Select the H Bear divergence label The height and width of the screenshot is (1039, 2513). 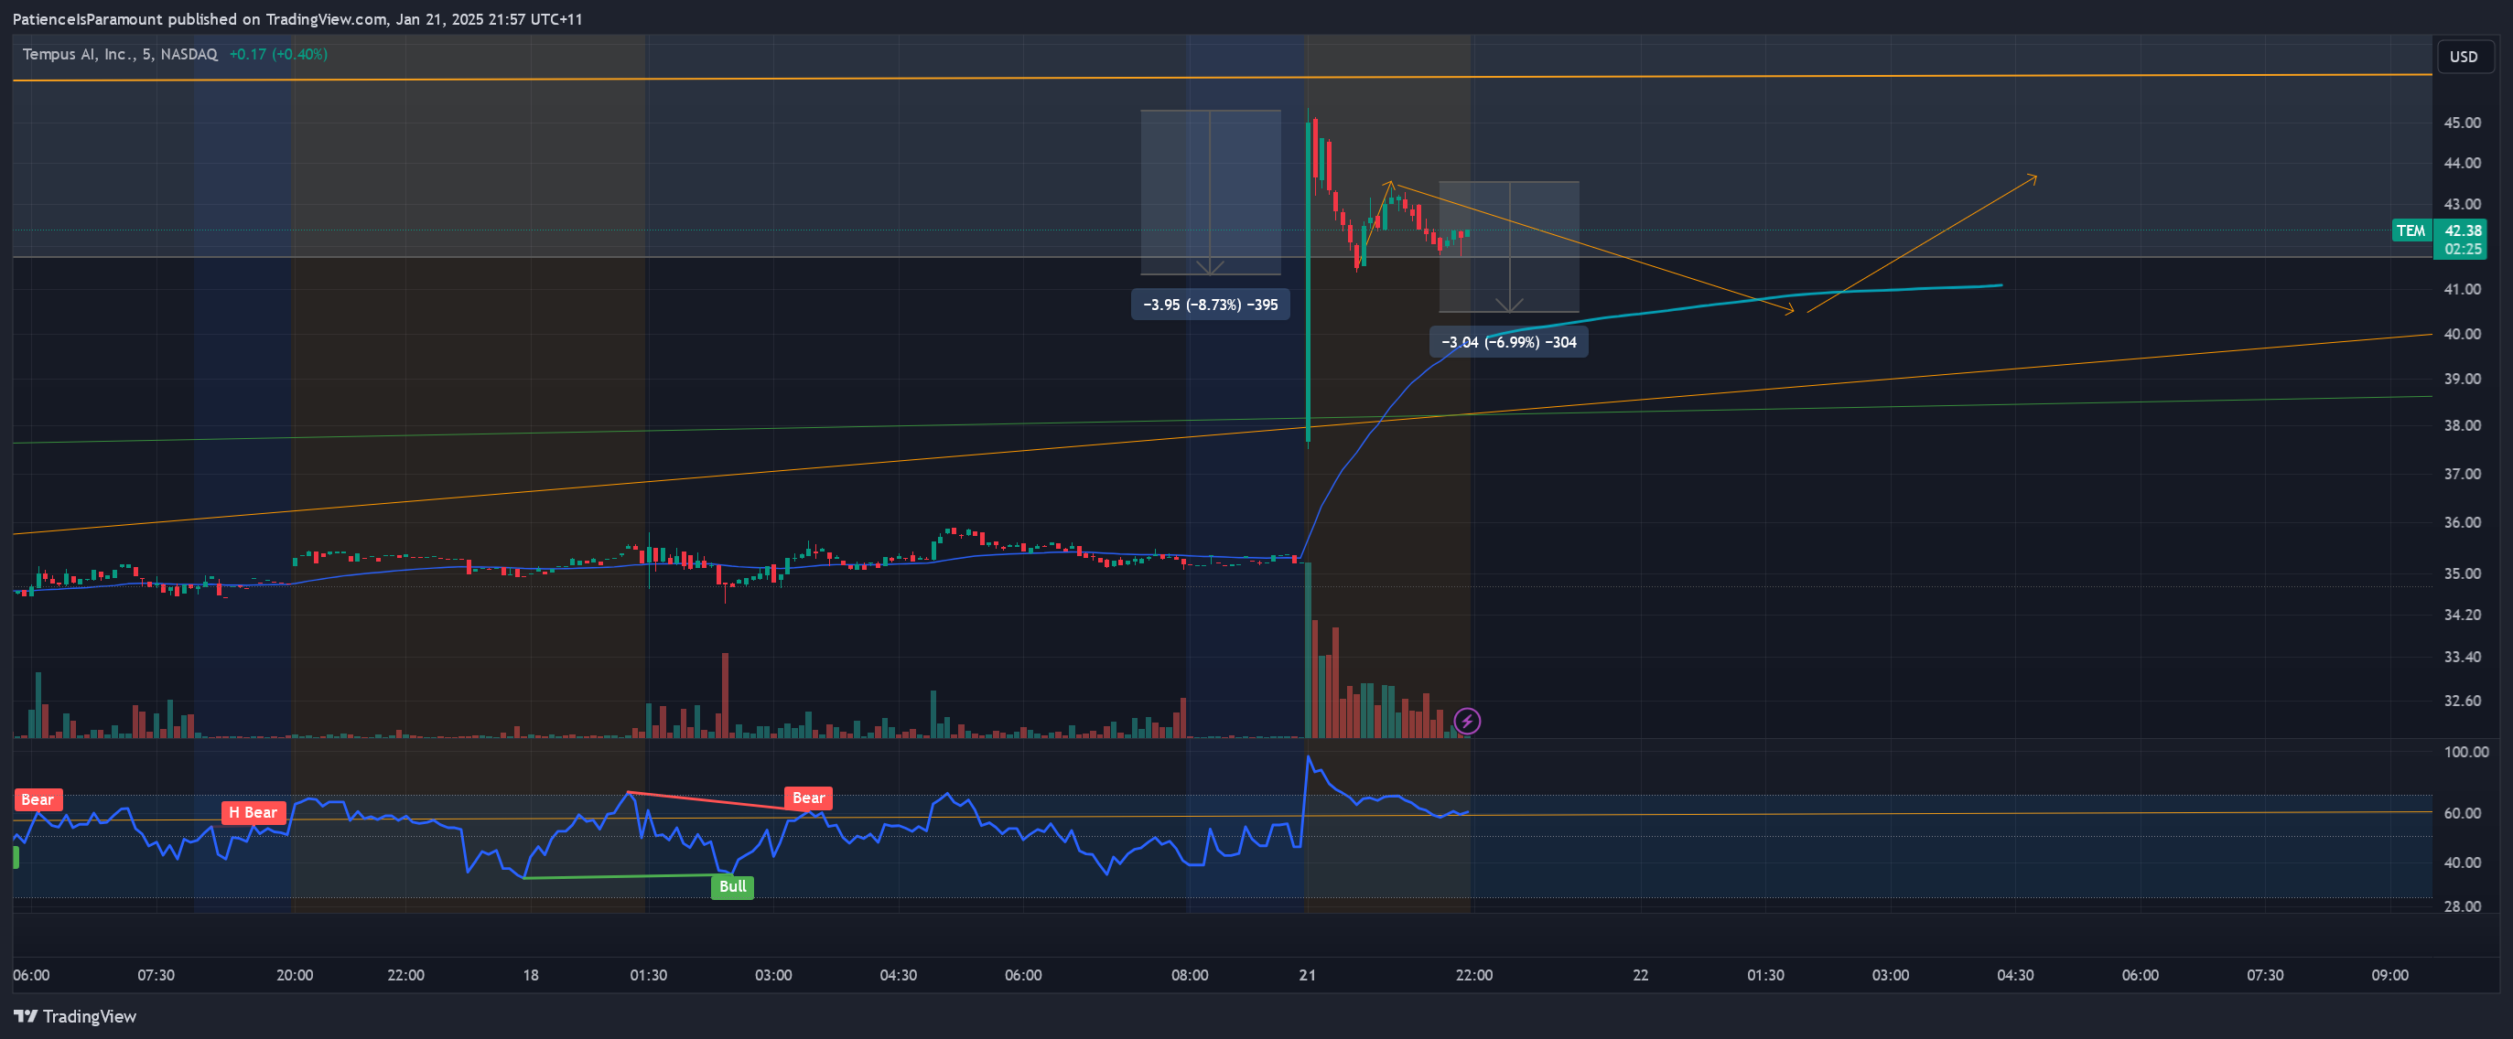point(253,812)
